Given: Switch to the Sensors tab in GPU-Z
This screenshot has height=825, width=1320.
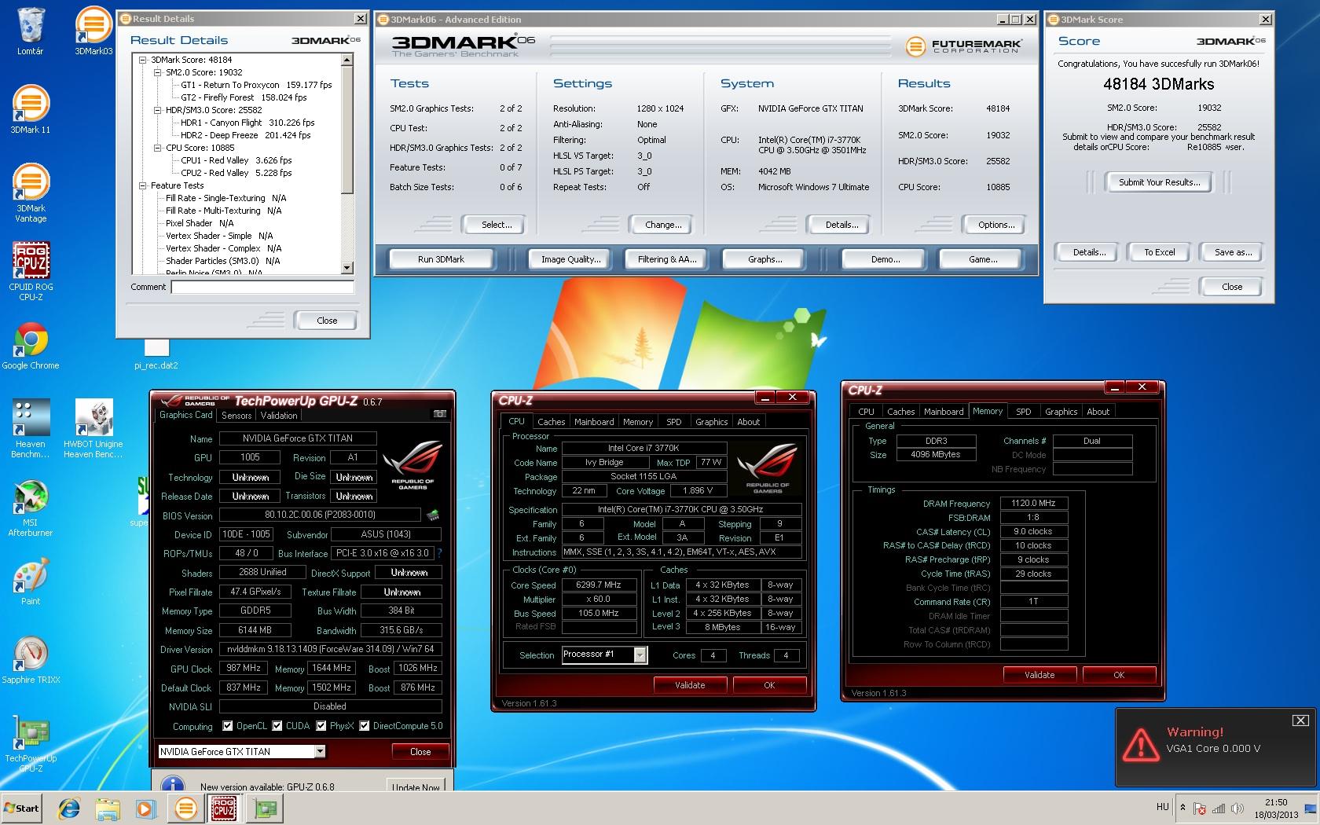Looking at the screenshot, I should pyautogui.click(x=236, y=416).
